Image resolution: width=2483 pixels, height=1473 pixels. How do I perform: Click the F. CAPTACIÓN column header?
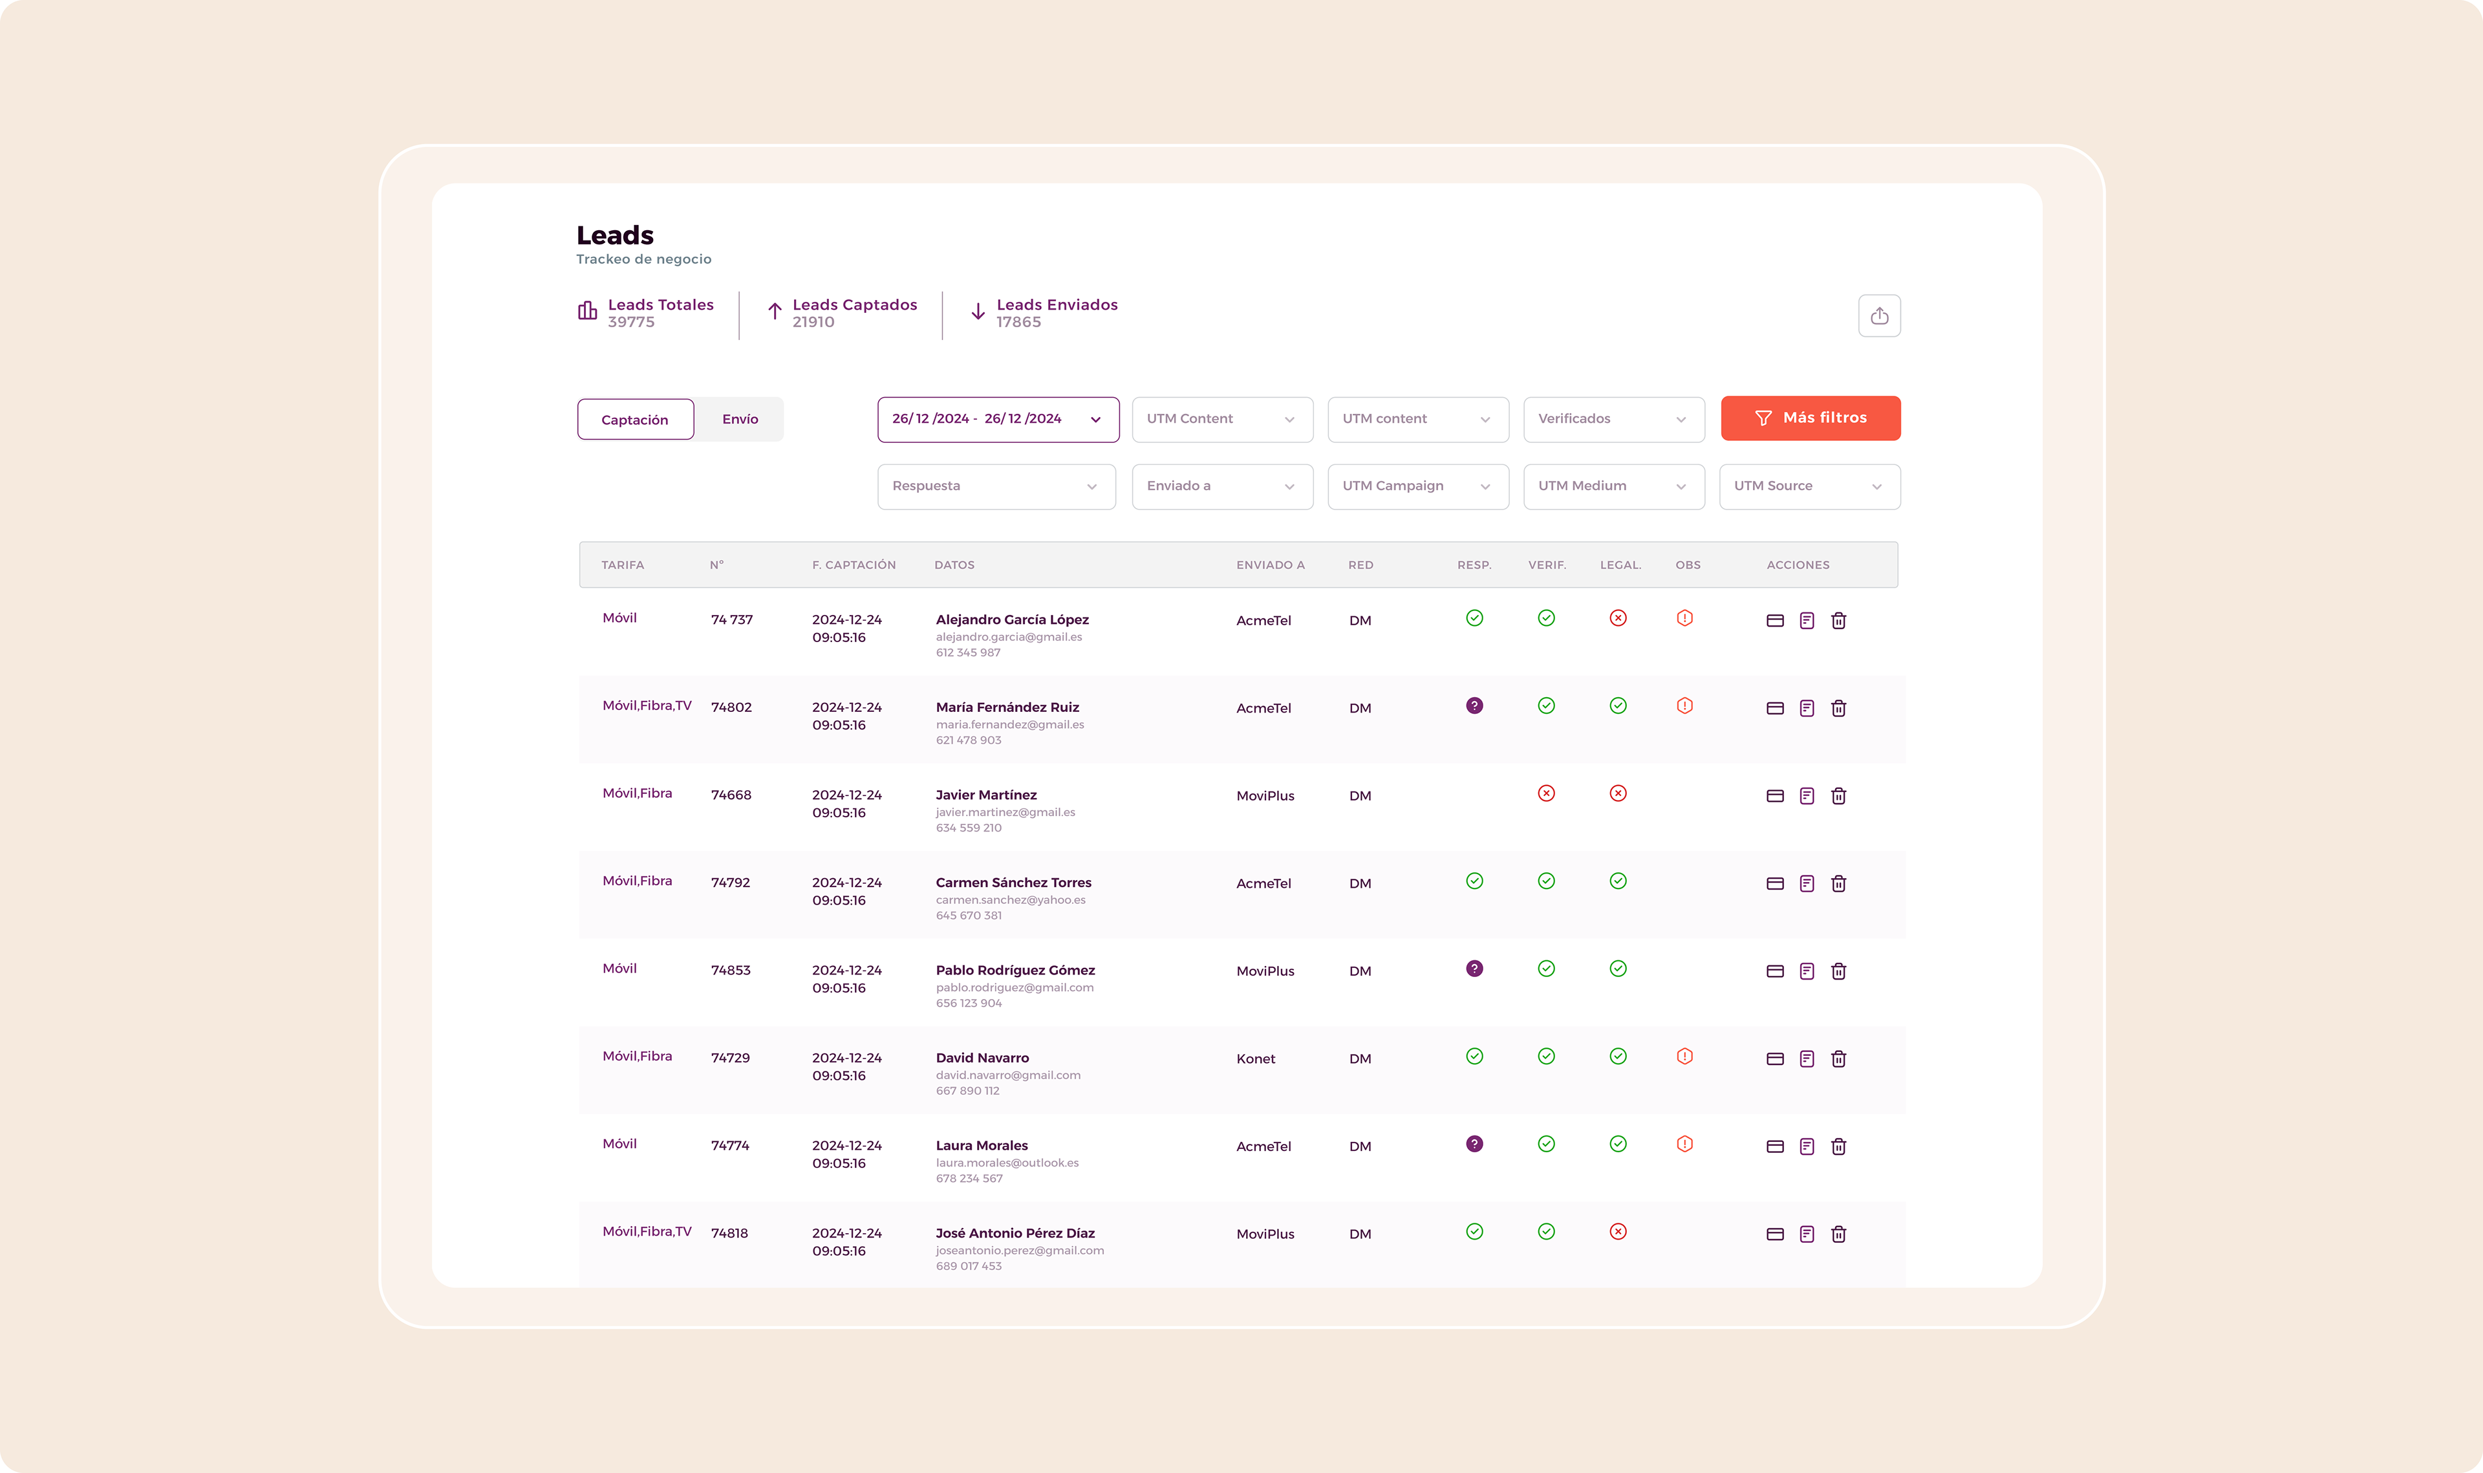854,564
